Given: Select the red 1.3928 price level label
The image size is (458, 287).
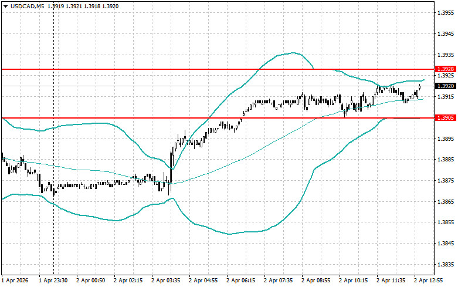Looking at the screenshot, I should [x=446, y=69].
